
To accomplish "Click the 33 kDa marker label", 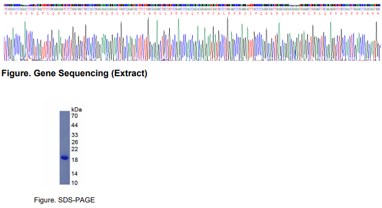I will pos(75,135).
